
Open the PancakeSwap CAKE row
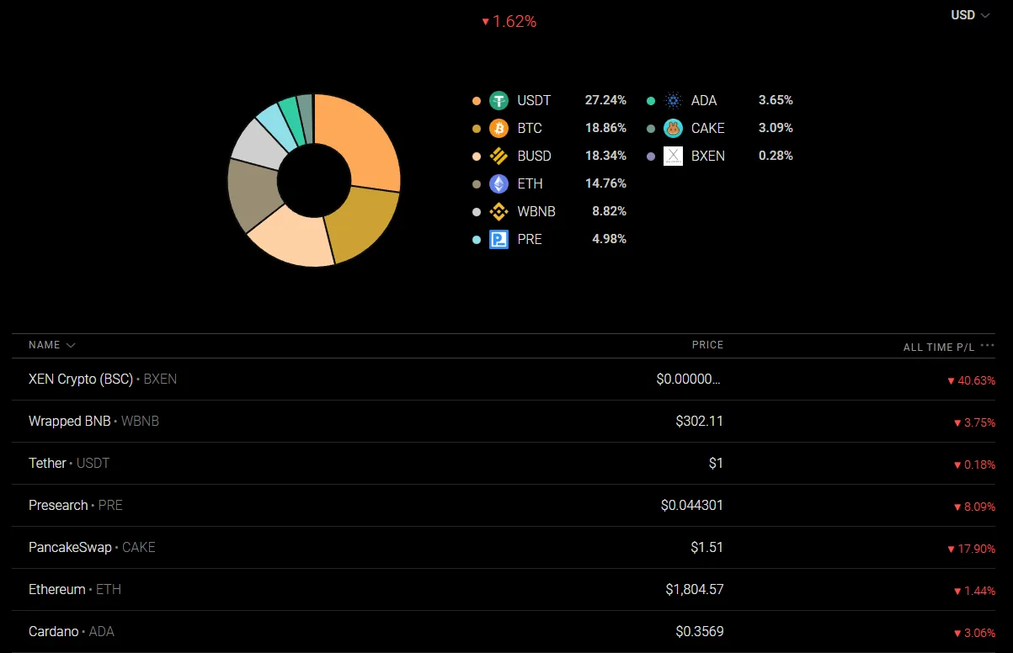tap(504, 548)
